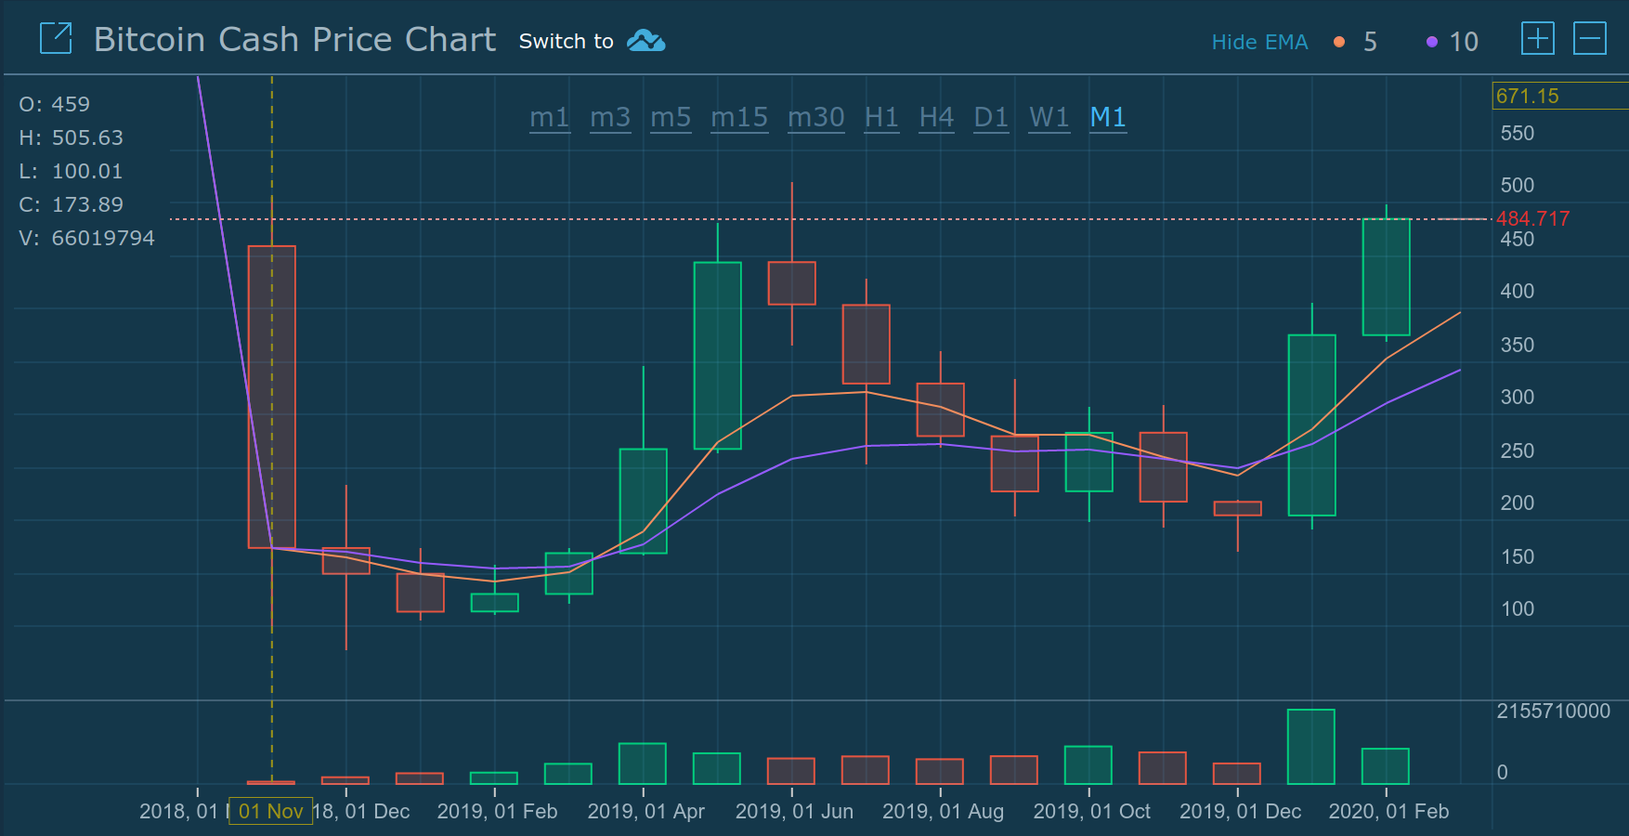
Task: Click the Bitcoin Cash Price Chart title
Action: point(294,39)
